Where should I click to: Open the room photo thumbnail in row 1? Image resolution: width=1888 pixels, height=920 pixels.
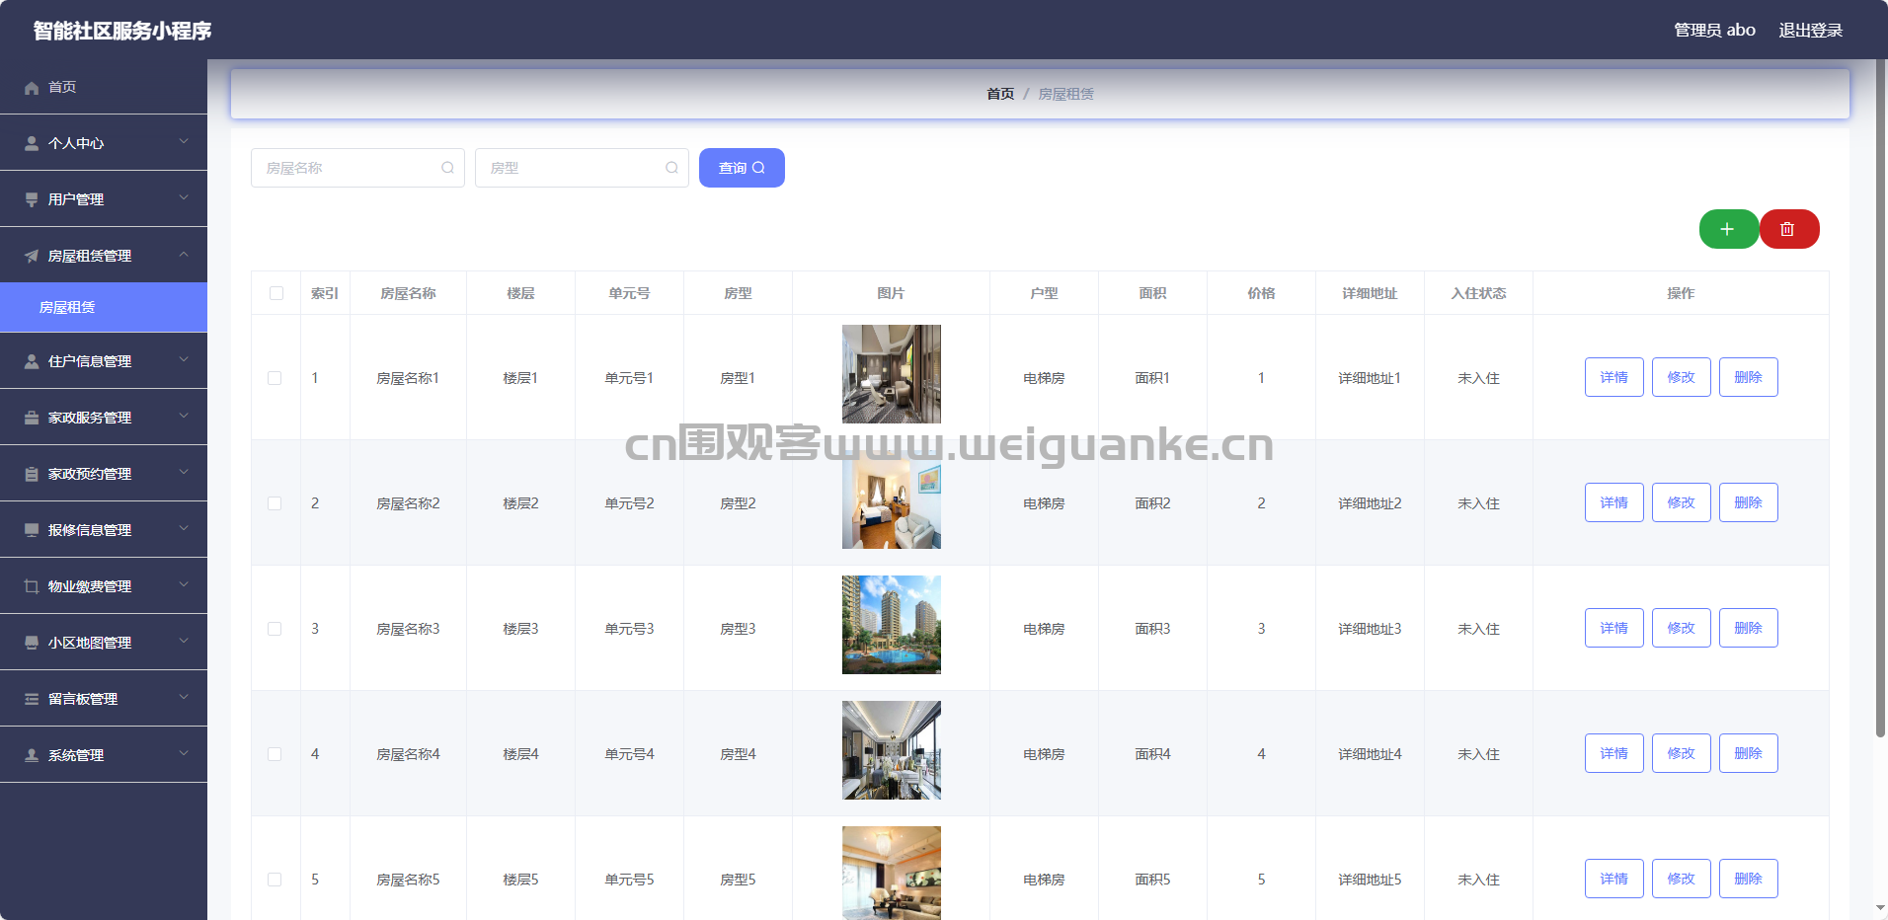(892, 374)
